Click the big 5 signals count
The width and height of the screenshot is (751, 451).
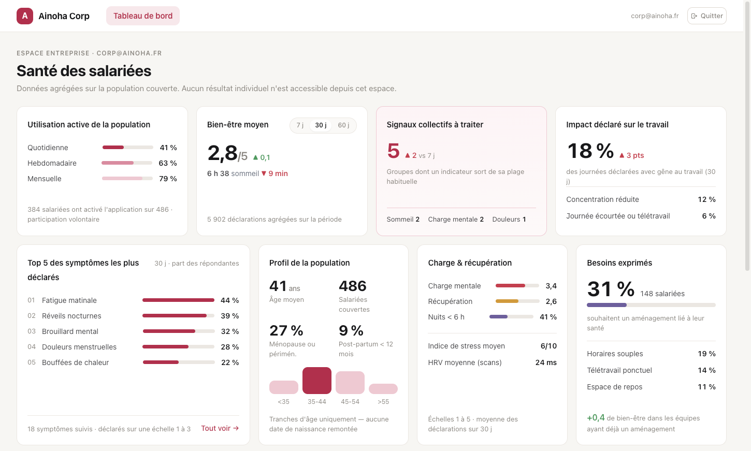[x=394, y=151]
